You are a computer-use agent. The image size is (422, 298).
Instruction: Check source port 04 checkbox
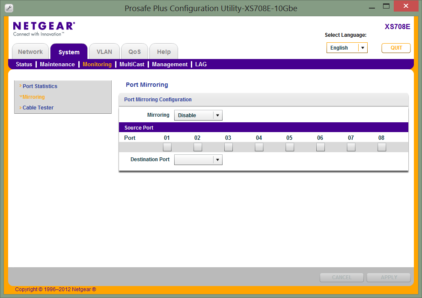coord(259,147)
